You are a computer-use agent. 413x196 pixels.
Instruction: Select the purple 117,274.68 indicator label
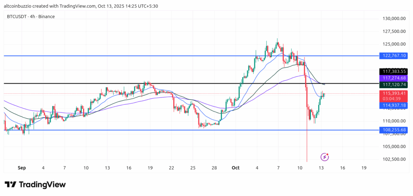[394, 78]
